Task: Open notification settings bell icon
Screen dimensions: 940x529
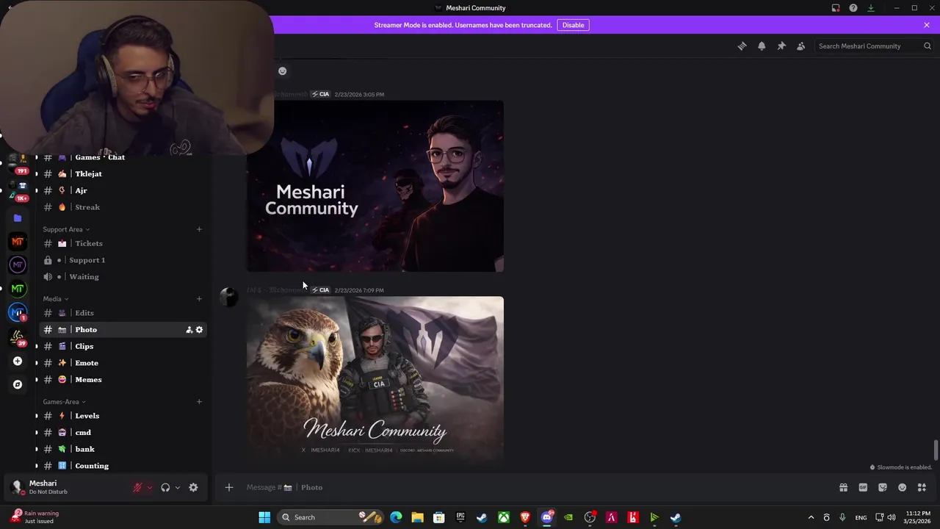Action: pos(762,46)
